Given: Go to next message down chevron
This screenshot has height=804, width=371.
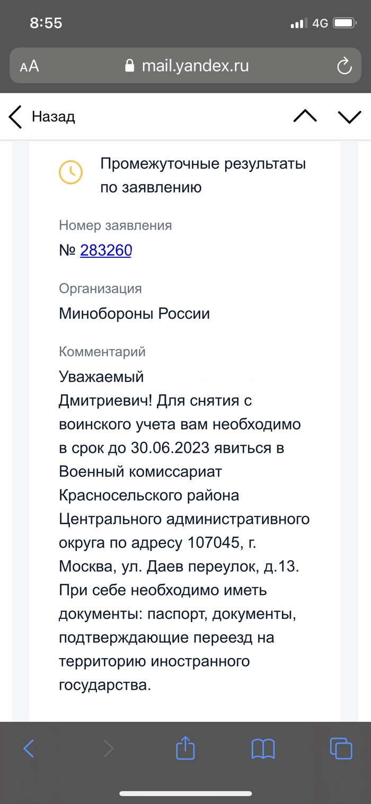Looking at the screenshot, I should click(349, 116).
